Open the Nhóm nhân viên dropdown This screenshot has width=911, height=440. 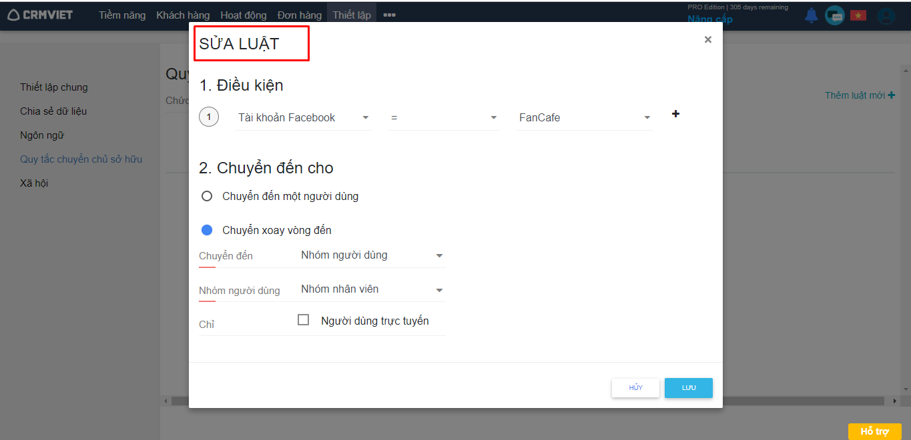point(372,289)
